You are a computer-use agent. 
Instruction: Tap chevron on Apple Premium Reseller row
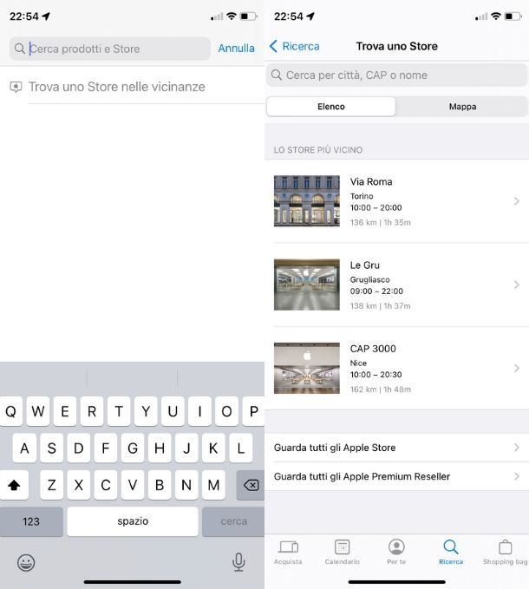point(517,476)
